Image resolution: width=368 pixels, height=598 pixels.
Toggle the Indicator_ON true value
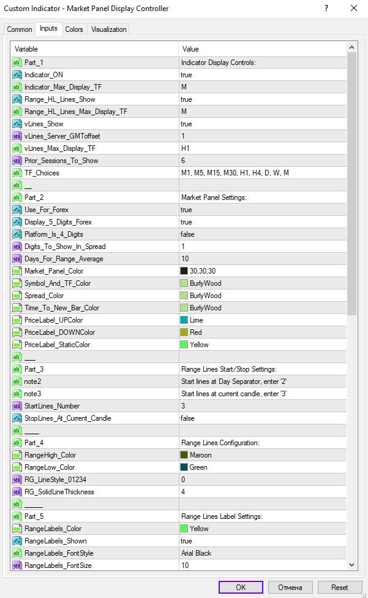click(x=263, y=75)
